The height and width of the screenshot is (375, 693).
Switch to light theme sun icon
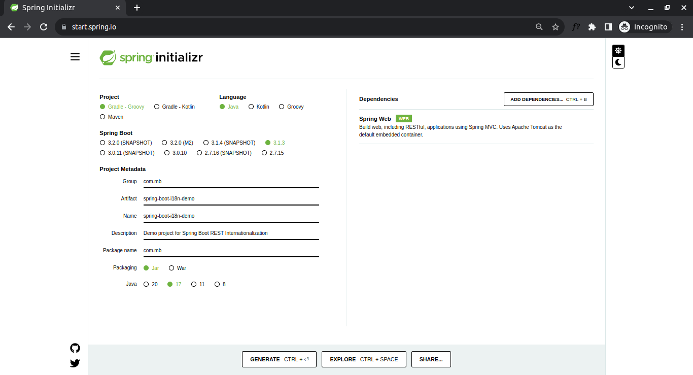tap(618, 50)
